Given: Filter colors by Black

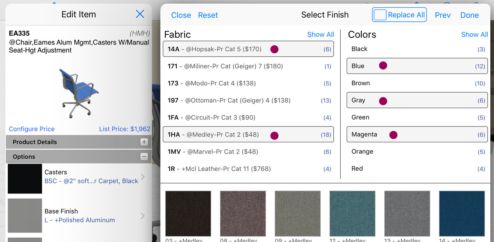Looking at the screenshot, I should (417, 49).
